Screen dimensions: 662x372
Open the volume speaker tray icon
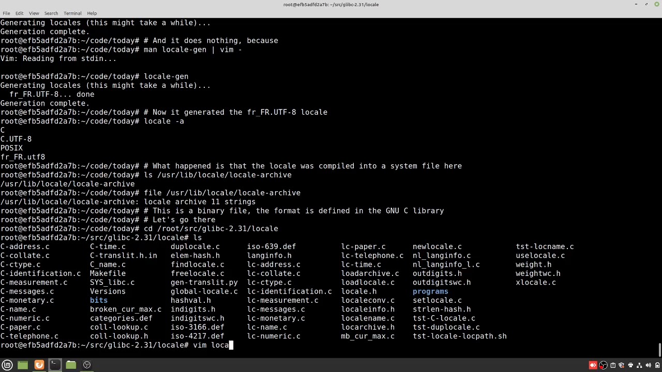pos(648,365)
